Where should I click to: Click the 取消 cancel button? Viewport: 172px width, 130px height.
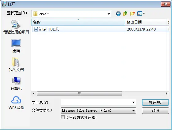155,110
